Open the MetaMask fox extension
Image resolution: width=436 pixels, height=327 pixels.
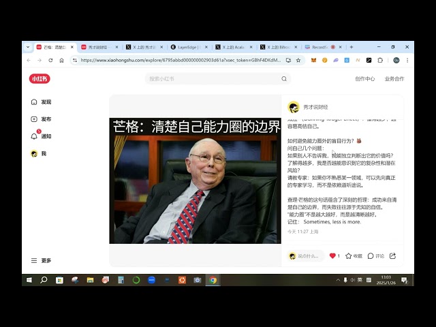pyautogui.click(x=313, y=61)
